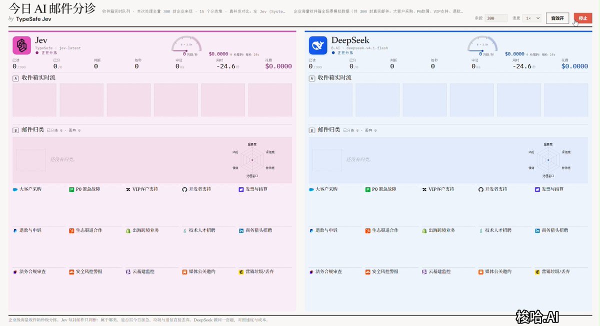Select 开发者支持 GitHub icon in Jev panel
600x326 pixels.
pyautogui.click(x=184, y=189)
